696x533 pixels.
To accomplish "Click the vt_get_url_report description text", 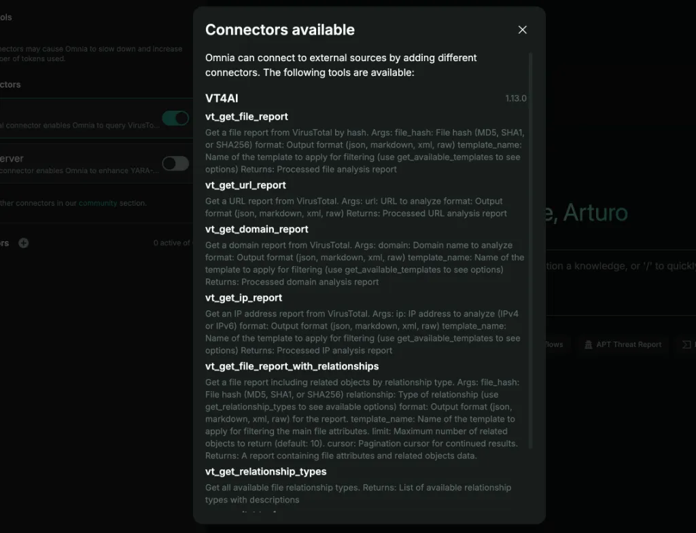I will [x=356, y=208].
